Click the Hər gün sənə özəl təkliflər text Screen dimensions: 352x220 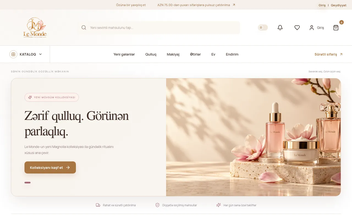pos(240,205)
